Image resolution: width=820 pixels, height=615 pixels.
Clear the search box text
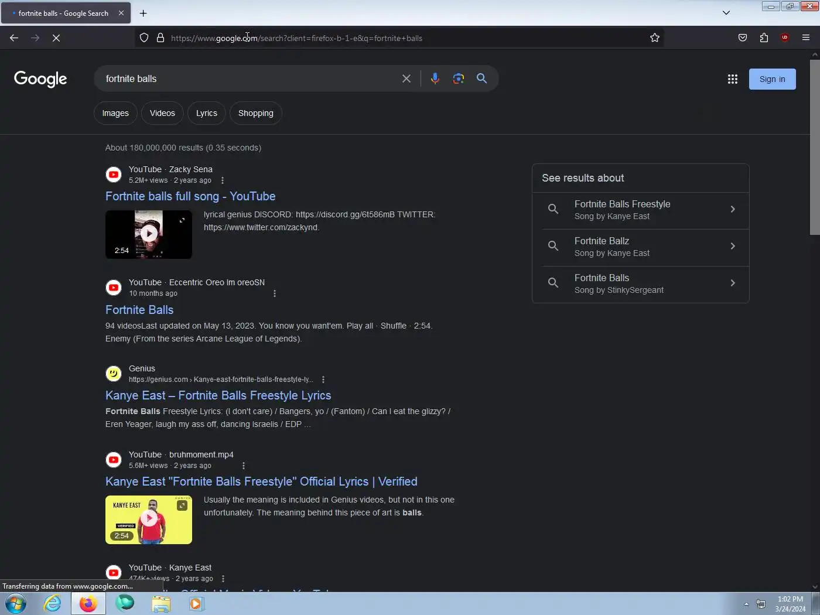[x=406, y=78]
